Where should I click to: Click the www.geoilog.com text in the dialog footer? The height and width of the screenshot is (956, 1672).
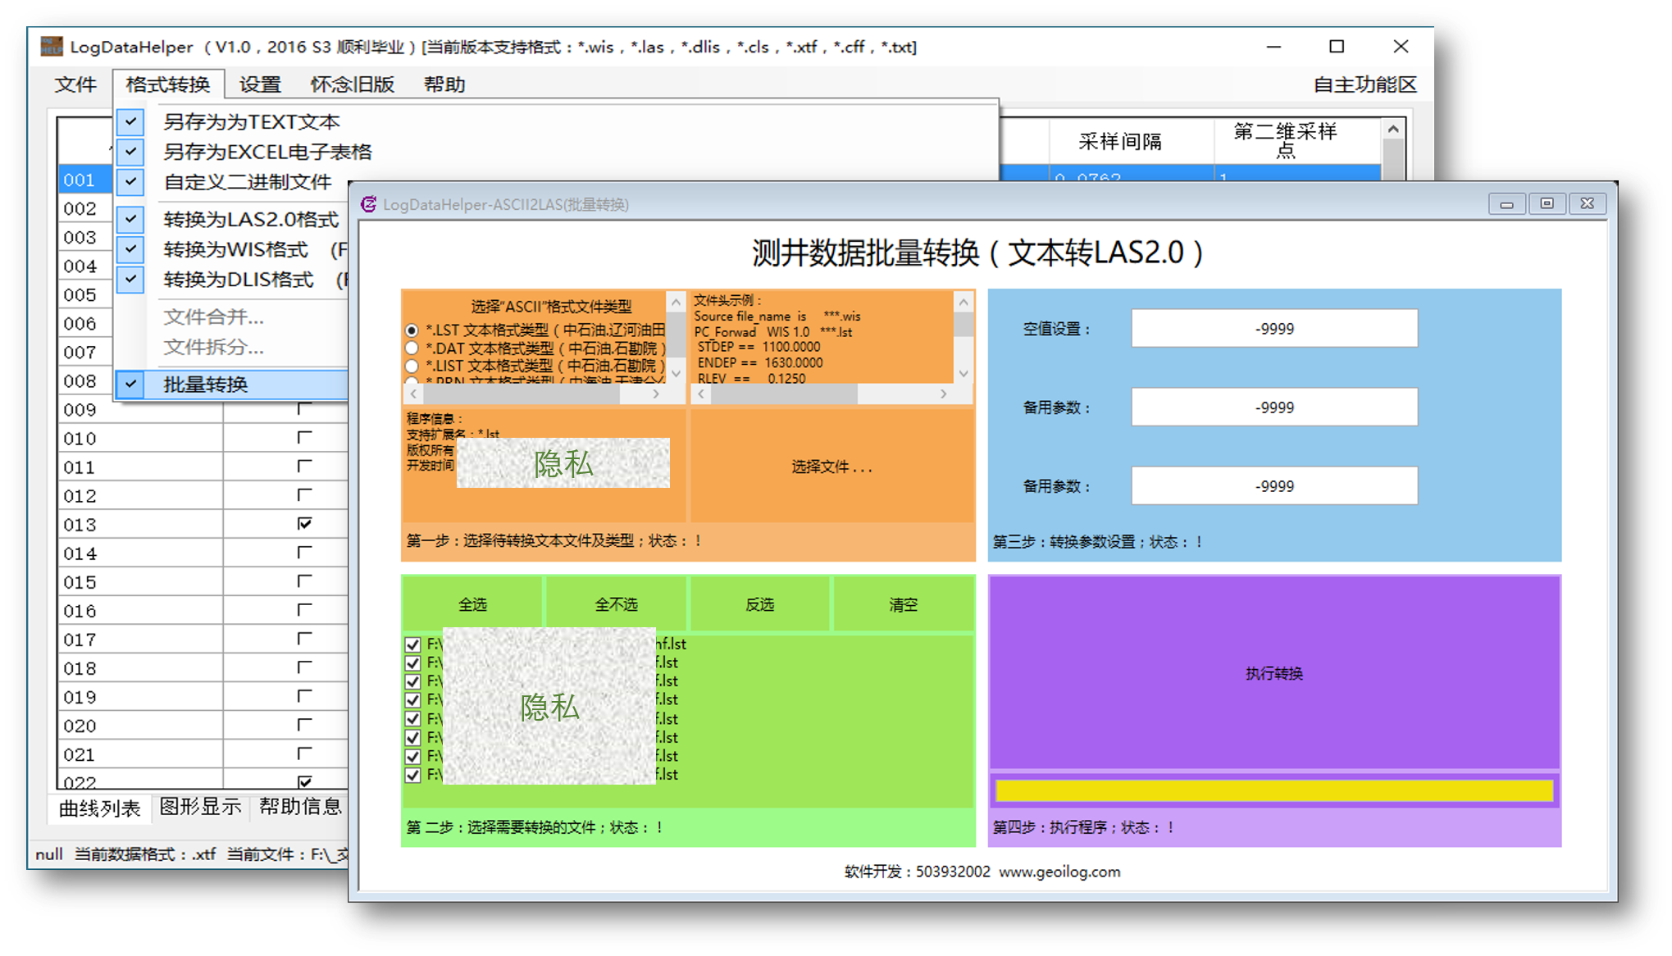pyautogui.click(x=1059, y=872)
